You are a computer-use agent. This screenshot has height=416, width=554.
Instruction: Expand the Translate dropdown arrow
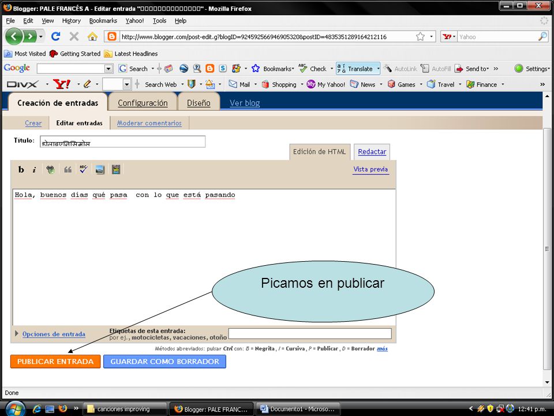pos(378,69)
